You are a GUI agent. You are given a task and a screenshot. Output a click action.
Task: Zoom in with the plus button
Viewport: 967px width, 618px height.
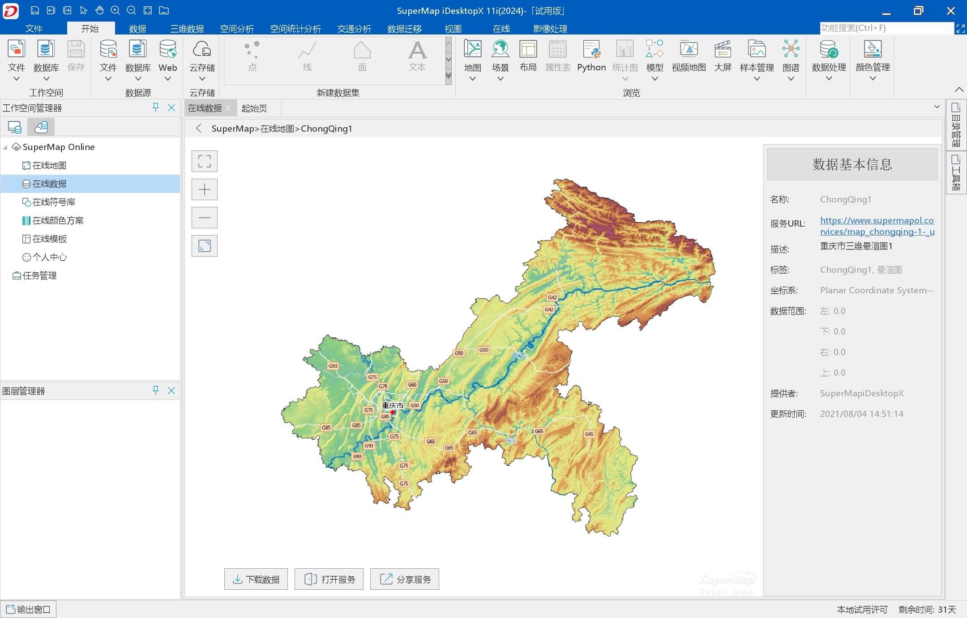pyautogui.click(x=205, y=189)
